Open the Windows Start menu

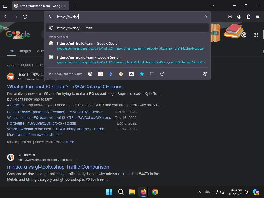click(109, 192)
